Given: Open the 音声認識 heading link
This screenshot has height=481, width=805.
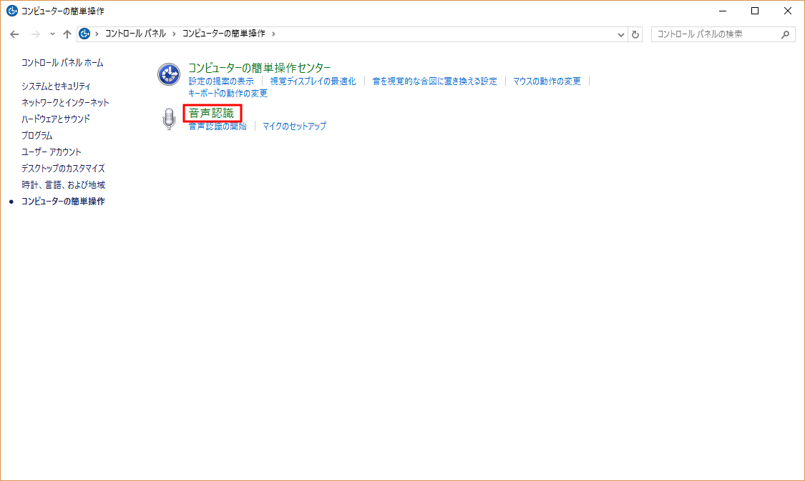Looking at the screenshot, I should (212, 113).
